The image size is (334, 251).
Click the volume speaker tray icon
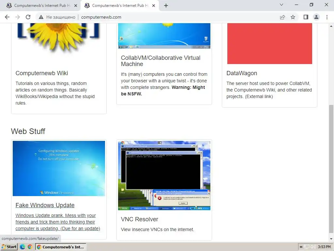tap(313, 247)
